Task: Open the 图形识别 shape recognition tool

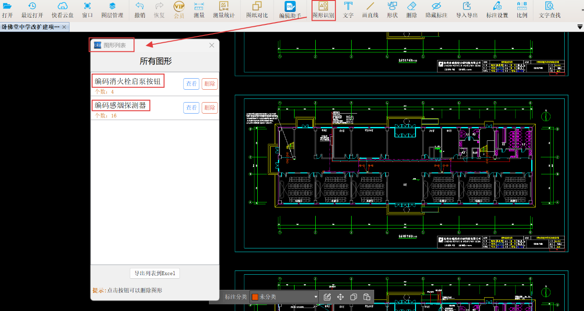Action: tap(324, 10)
